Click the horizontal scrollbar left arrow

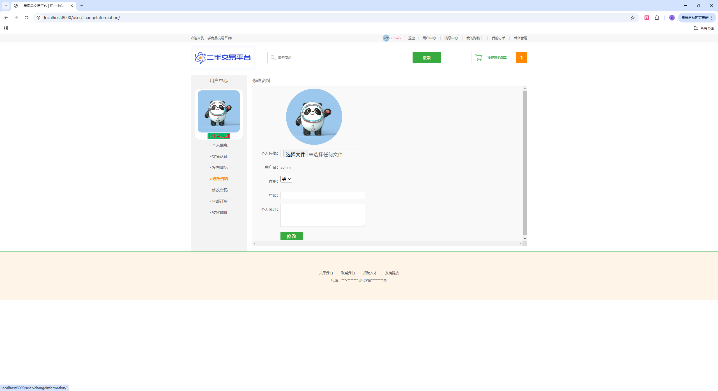255,243
